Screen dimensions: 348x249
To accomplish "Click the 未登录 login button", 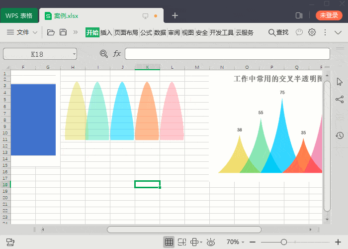I will click(x=329, y=15).
